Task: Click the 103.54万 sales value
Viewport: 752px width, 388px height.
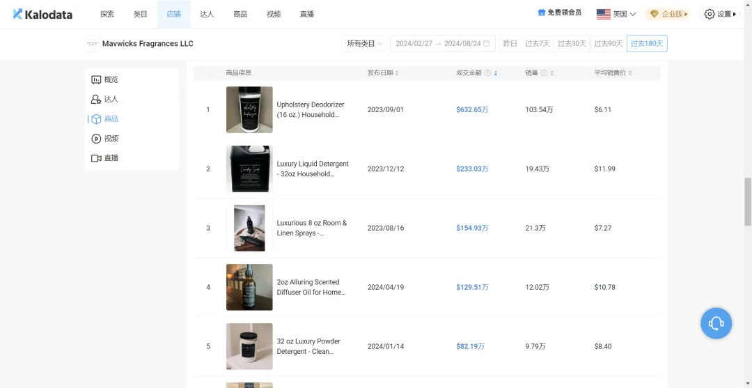Action: point(539,109)
